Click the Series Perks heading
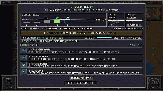The image size is (163, 91). (x=29, y=45)
